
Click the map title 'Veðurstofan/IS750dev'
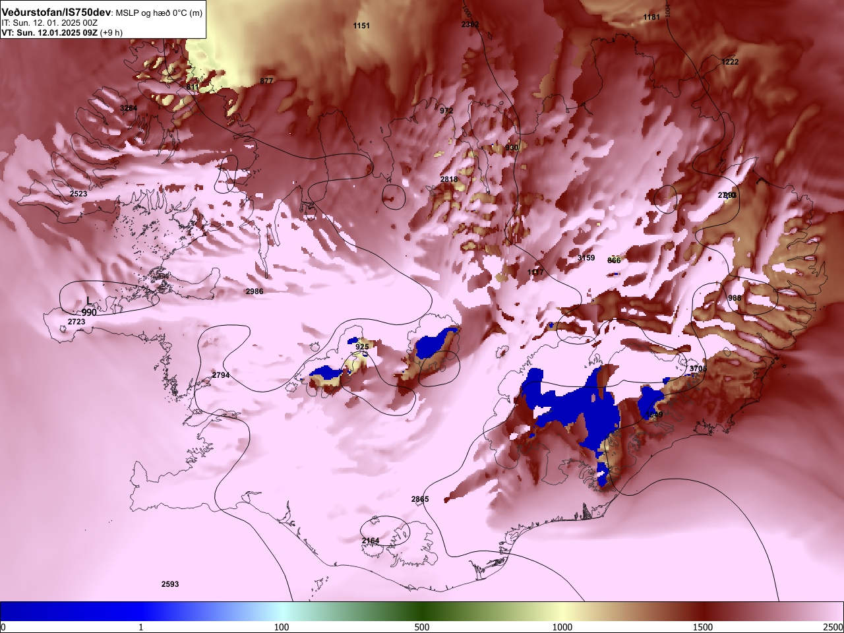57,13
